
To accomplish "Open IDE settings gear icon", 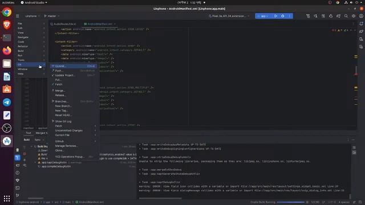I will (354, 16).
